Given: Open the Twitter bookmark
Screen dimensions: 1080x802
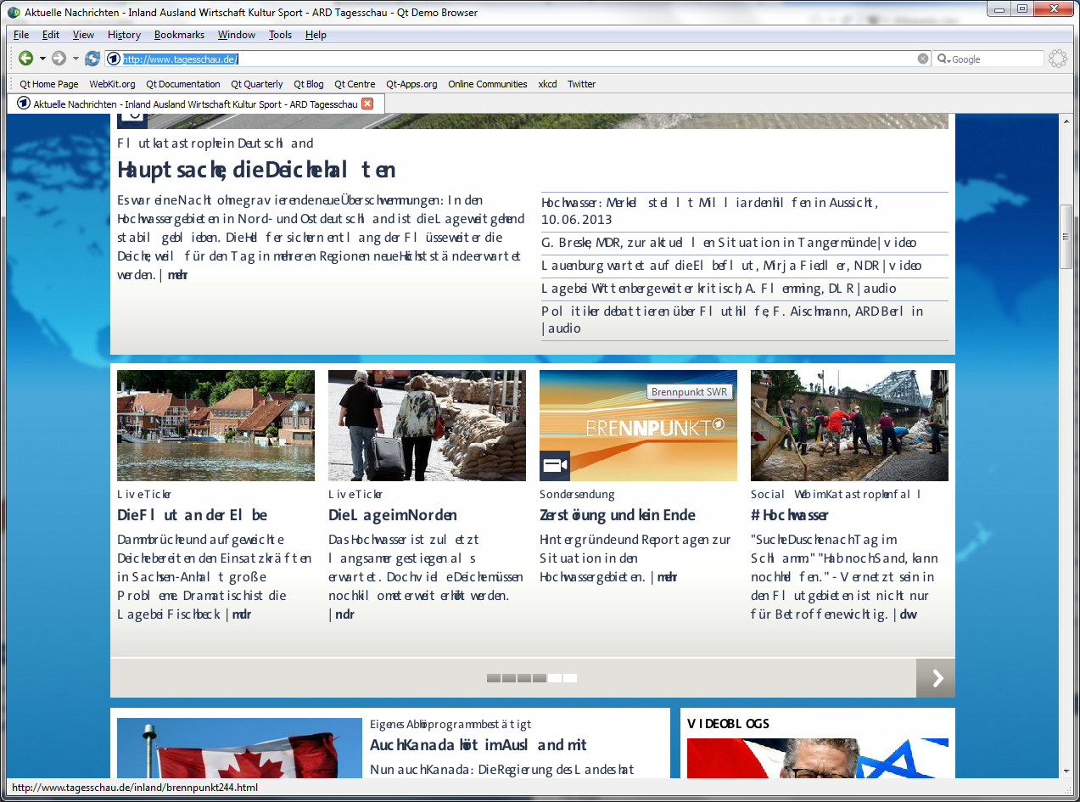Looking at the screenshot, I should click(582, 84).
